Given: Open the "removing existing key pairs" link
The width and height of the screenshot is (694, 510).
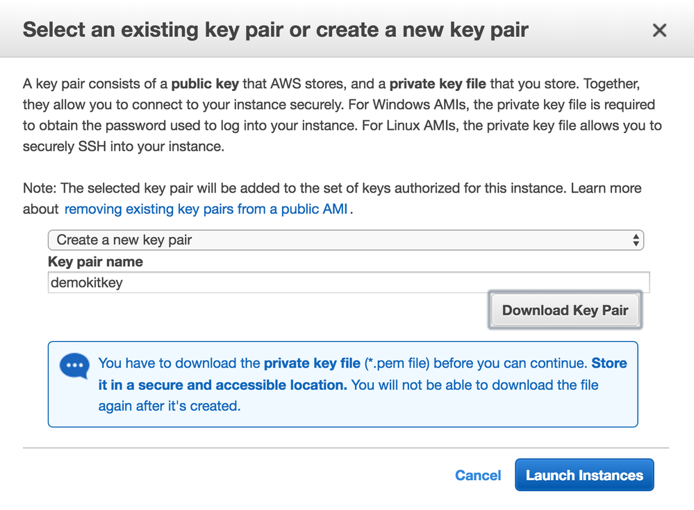Looking at the screenshot, I should pos(206,209).
